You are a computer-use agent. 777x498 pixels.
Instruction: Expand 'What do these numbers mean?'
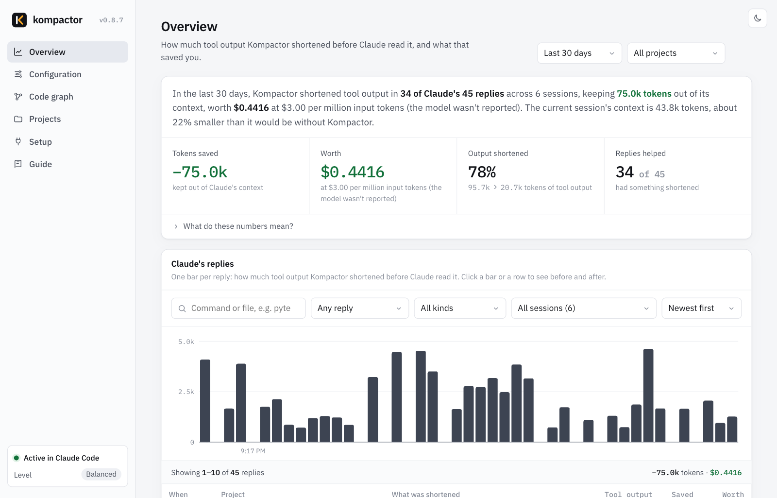tap(233, 226)
